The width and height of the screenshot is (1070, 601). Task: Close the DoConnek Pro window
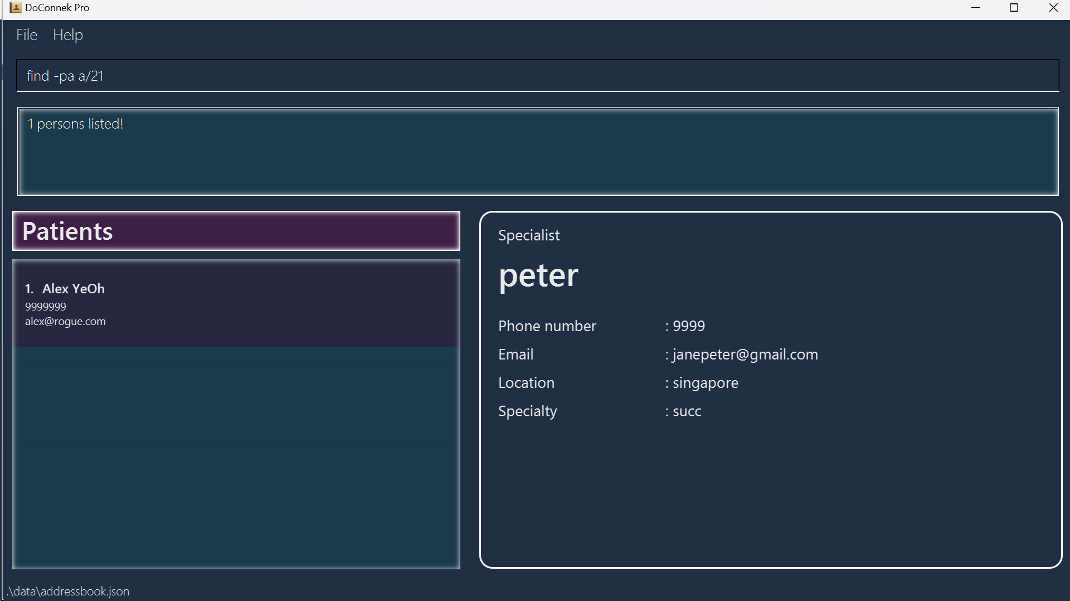tap(1053, 8)
